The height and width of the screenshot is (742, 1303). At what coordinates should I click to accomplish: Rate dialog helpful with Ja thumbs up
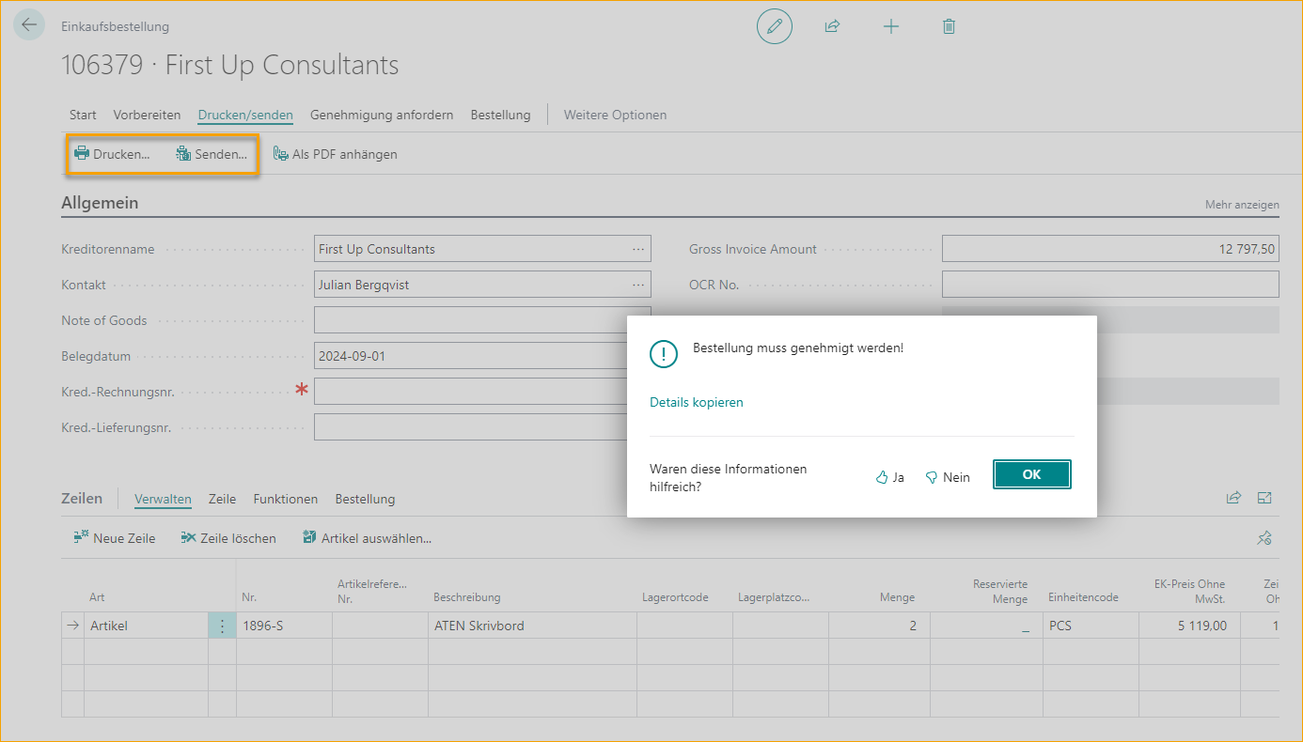point(889,477)
